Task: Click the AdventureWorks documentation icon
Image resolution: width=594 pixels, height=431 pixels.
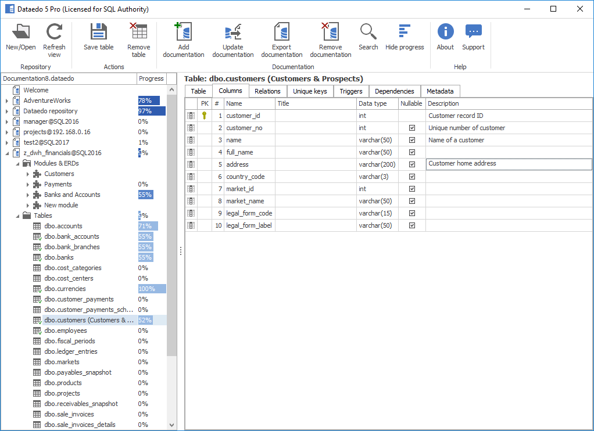Action: click(16, 100)
